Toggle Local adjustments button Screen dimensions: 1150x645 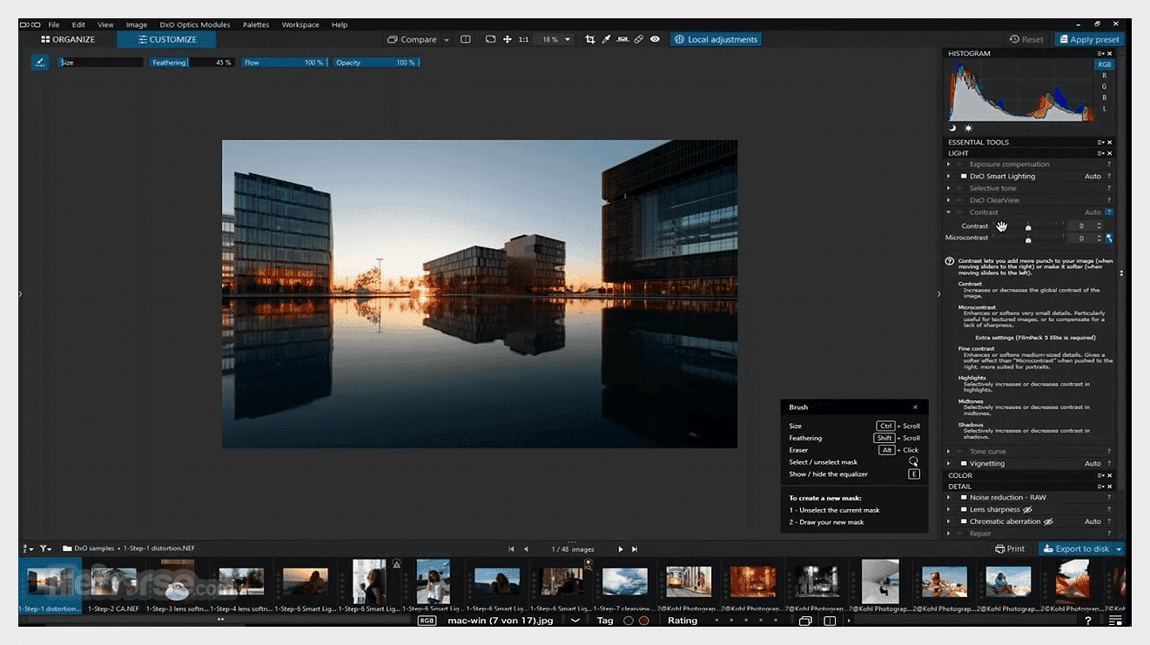(x=716, y=39)
